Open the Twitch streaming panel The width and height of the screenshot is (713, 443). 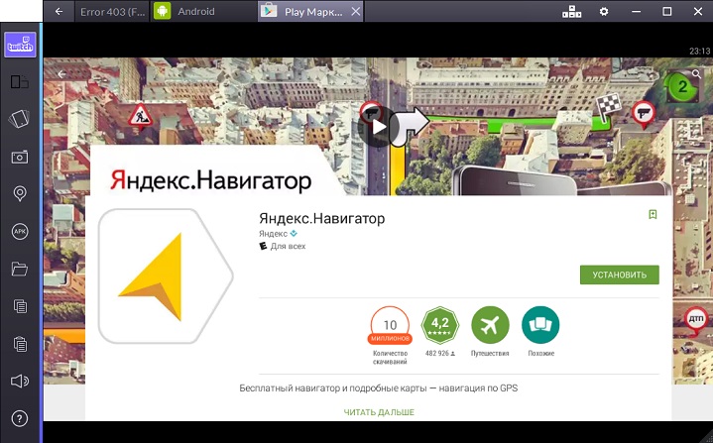(x=20, y=45)
